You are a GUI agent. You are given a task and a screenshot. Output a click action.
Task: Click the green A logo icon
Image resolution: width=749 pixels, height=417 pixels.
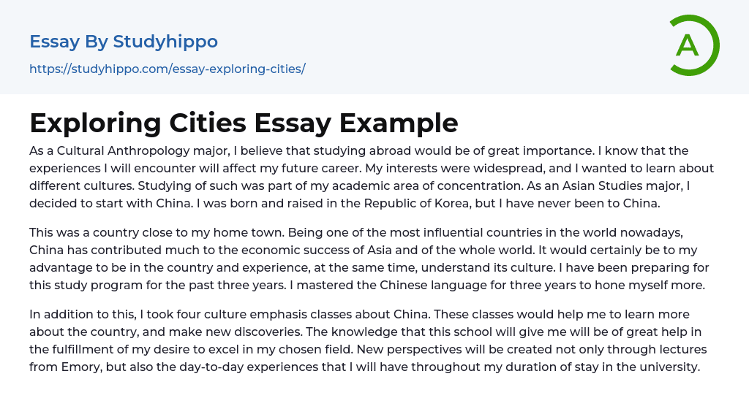point(693,45)
